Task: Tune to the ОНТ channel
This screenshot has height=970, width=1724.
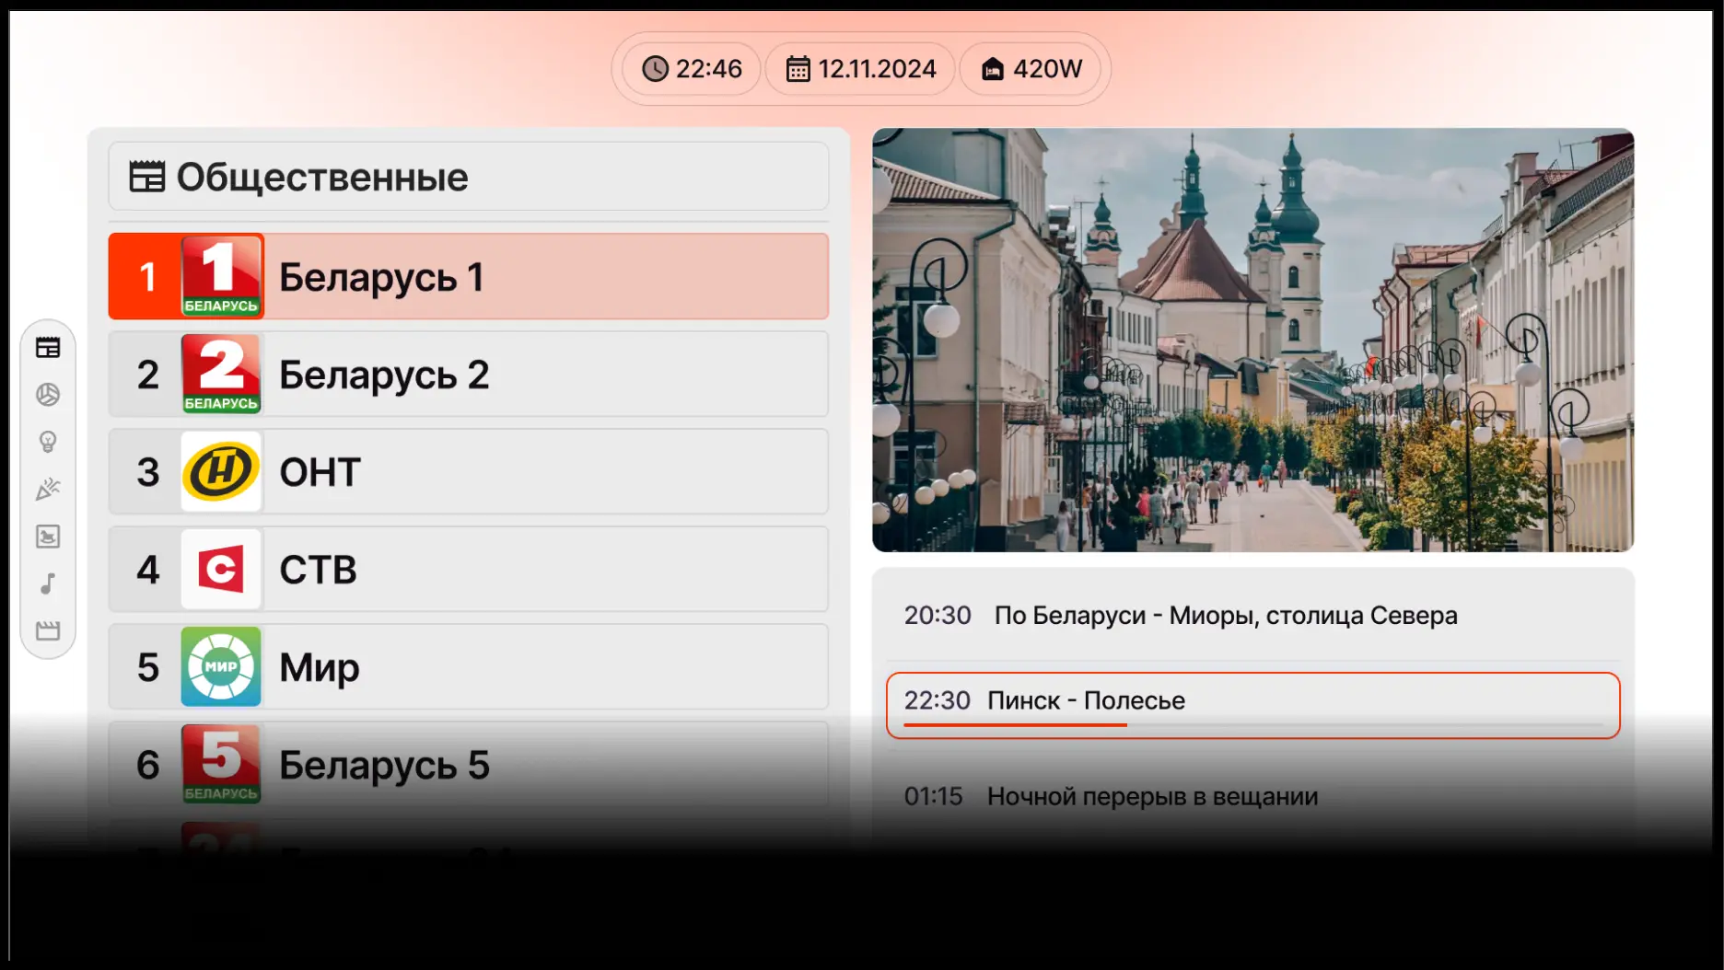Action: pyautogui.click(x=468, y=472)
